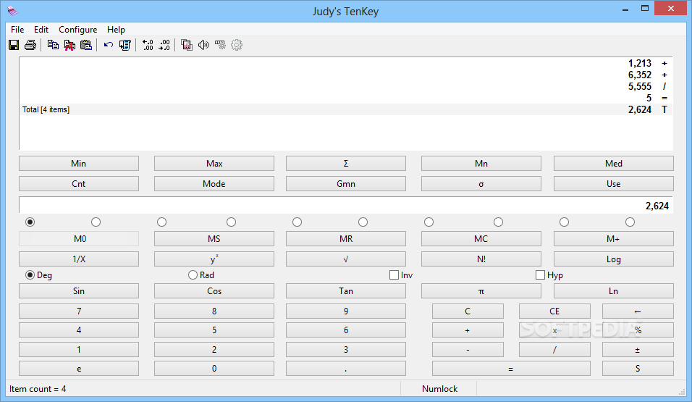Open the Help menu
Viewport: 692px width, 402px height.
(x=116, y=30)
